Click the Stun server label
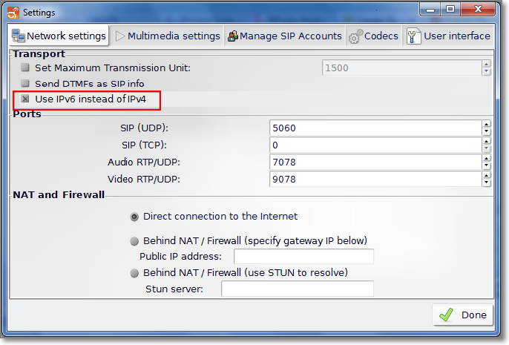 174,289
